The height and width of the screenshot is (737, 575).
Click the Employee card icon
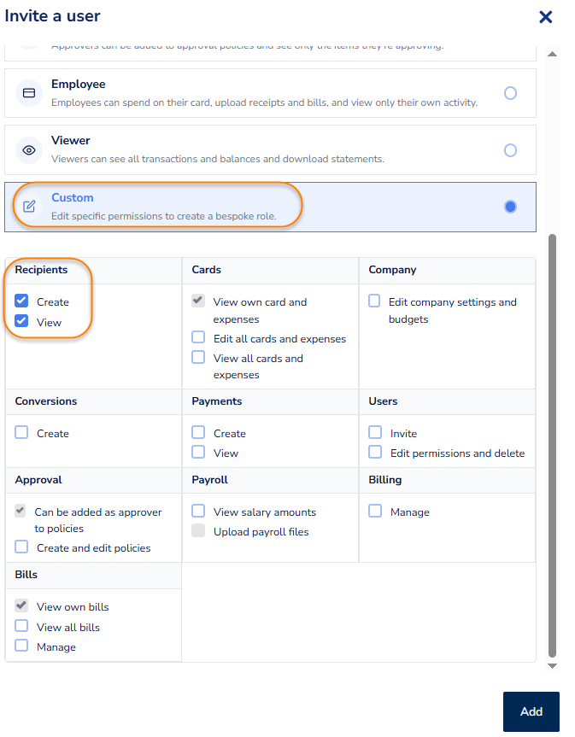[29, 93]
